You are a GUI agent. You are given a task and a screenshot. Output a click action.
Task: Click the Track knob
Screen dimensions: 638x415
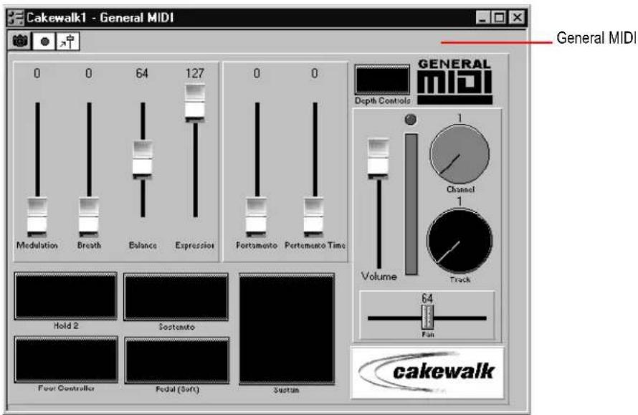pos(460,241)
